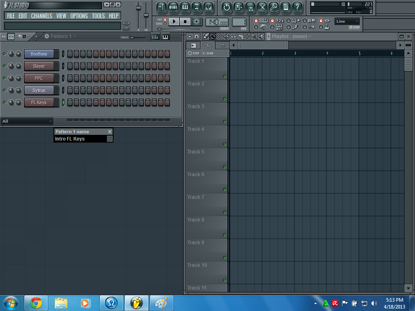The image size is (415, 311).
Task: Select Pat mode radio button
Action: click(x=165, y=19)
